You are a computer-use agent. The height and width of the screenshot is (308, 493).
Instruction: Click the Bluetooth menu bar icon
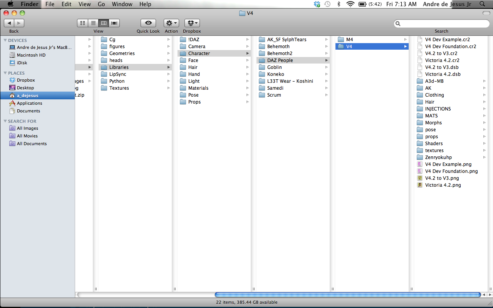pos(339,4)
